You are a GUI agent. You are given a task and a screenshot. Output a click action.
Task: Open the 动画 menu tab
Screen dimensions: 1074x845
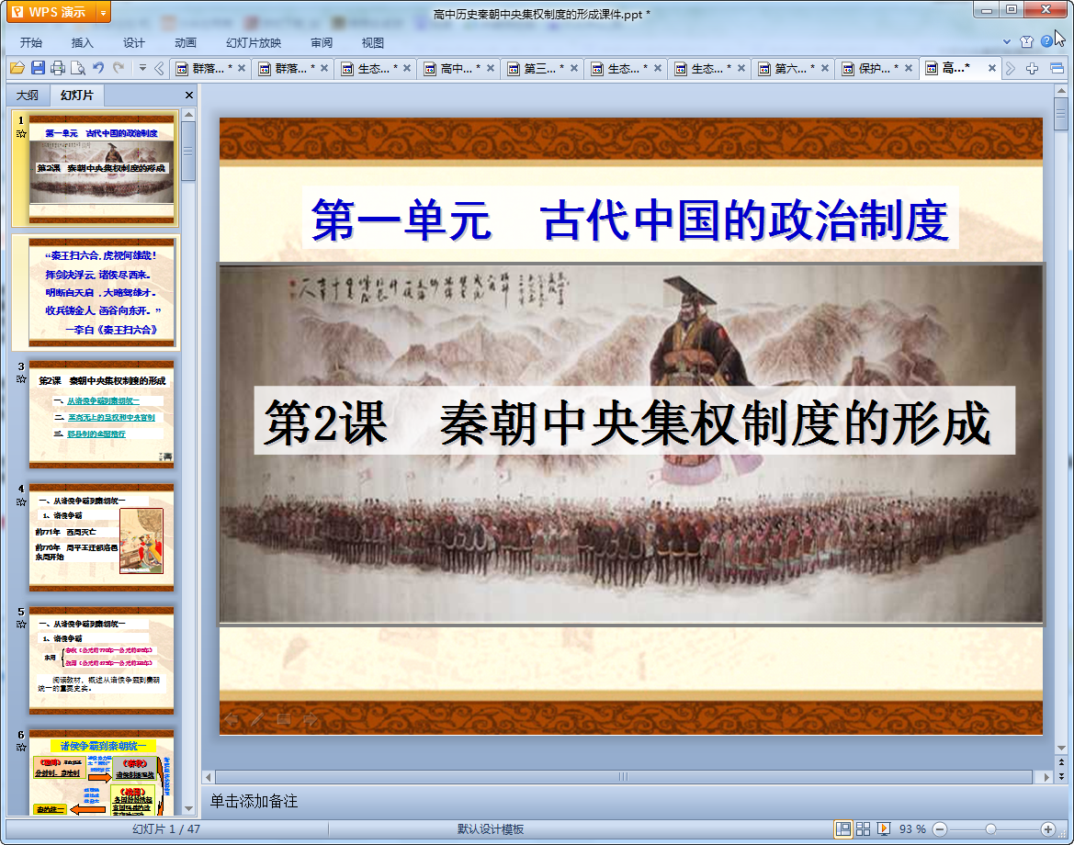pos(185,42)
